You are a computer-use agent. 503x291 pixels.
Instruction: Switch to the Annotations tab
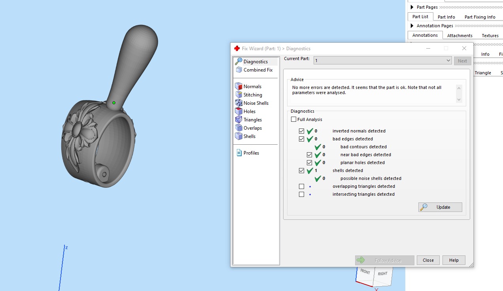coord(425,35)
